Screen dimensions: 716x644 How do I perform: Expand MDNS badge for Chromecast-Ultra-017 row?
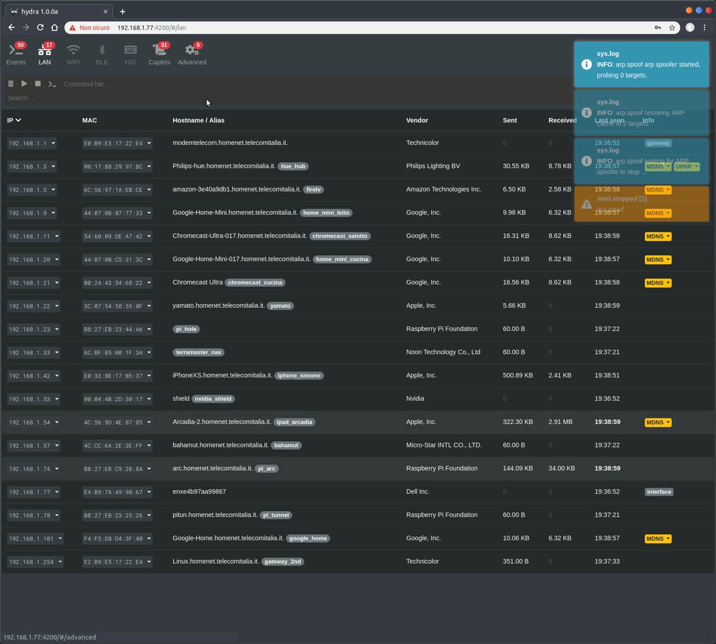point(658,236)
